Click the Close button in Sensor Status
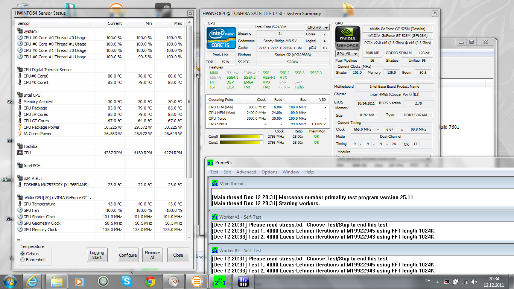The image size is (514, 289). [178, 255]
